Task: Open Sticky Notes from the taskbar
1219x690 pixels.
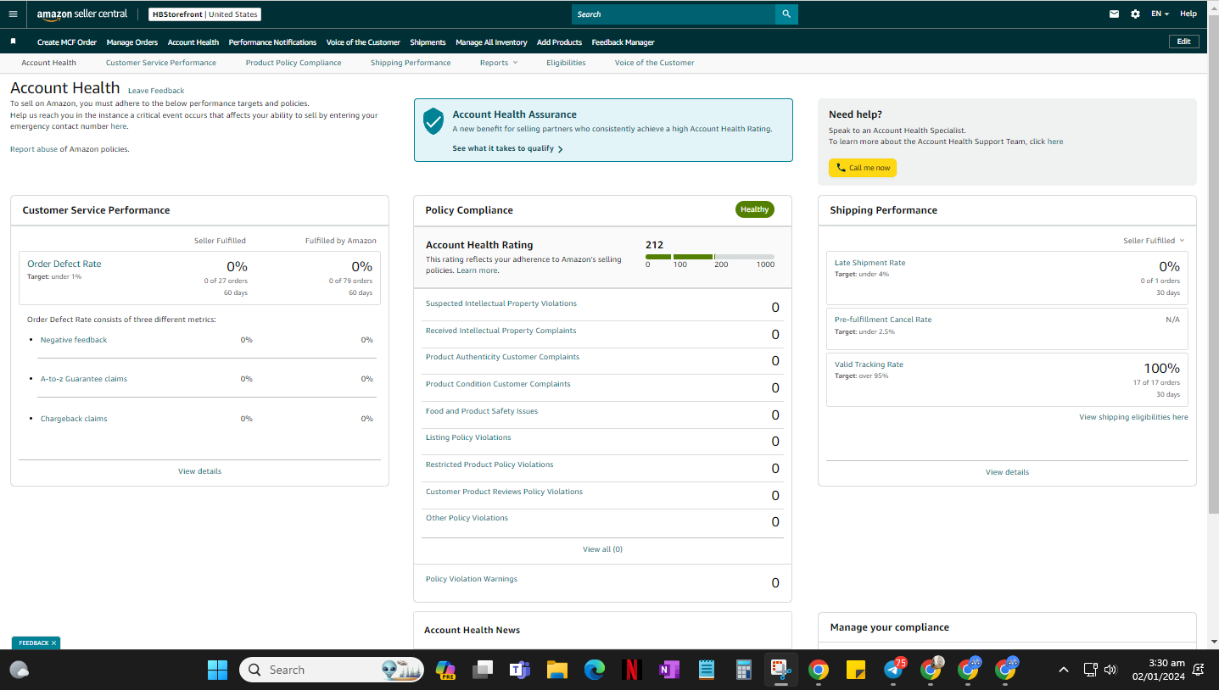Action: coord(855,670)
